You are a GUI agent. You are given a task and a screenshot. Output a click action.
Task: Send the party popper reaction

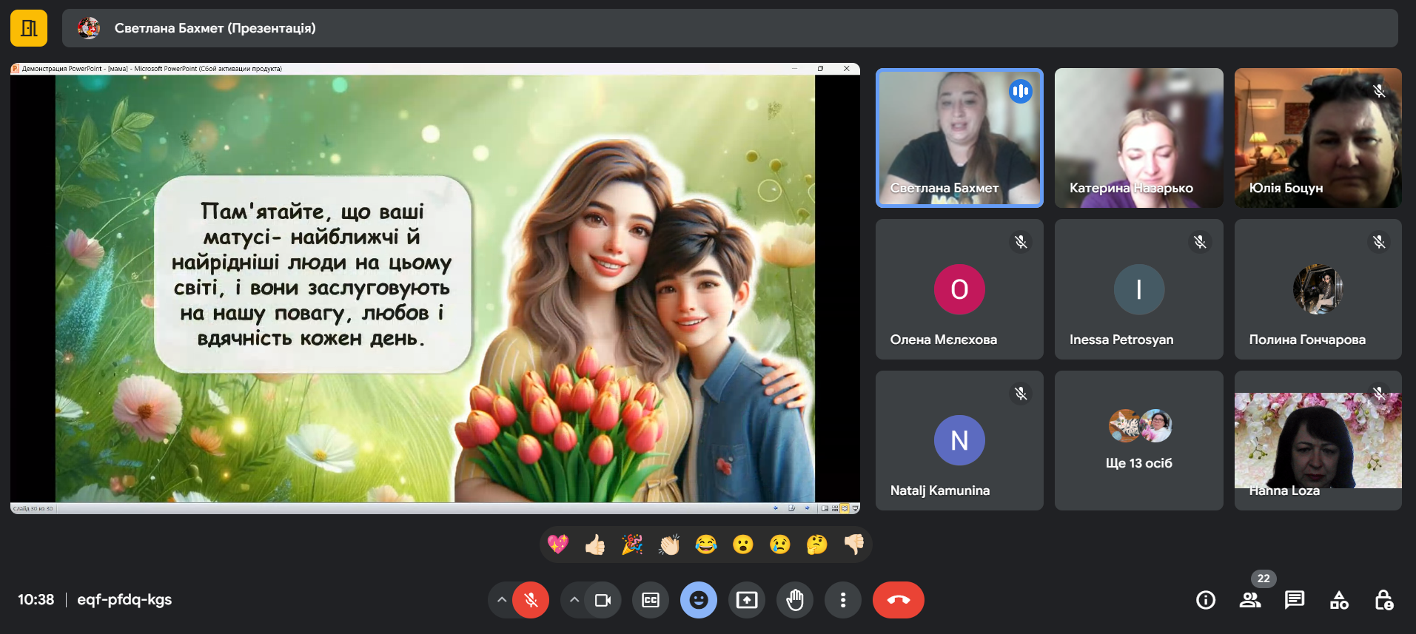[631, 544]
